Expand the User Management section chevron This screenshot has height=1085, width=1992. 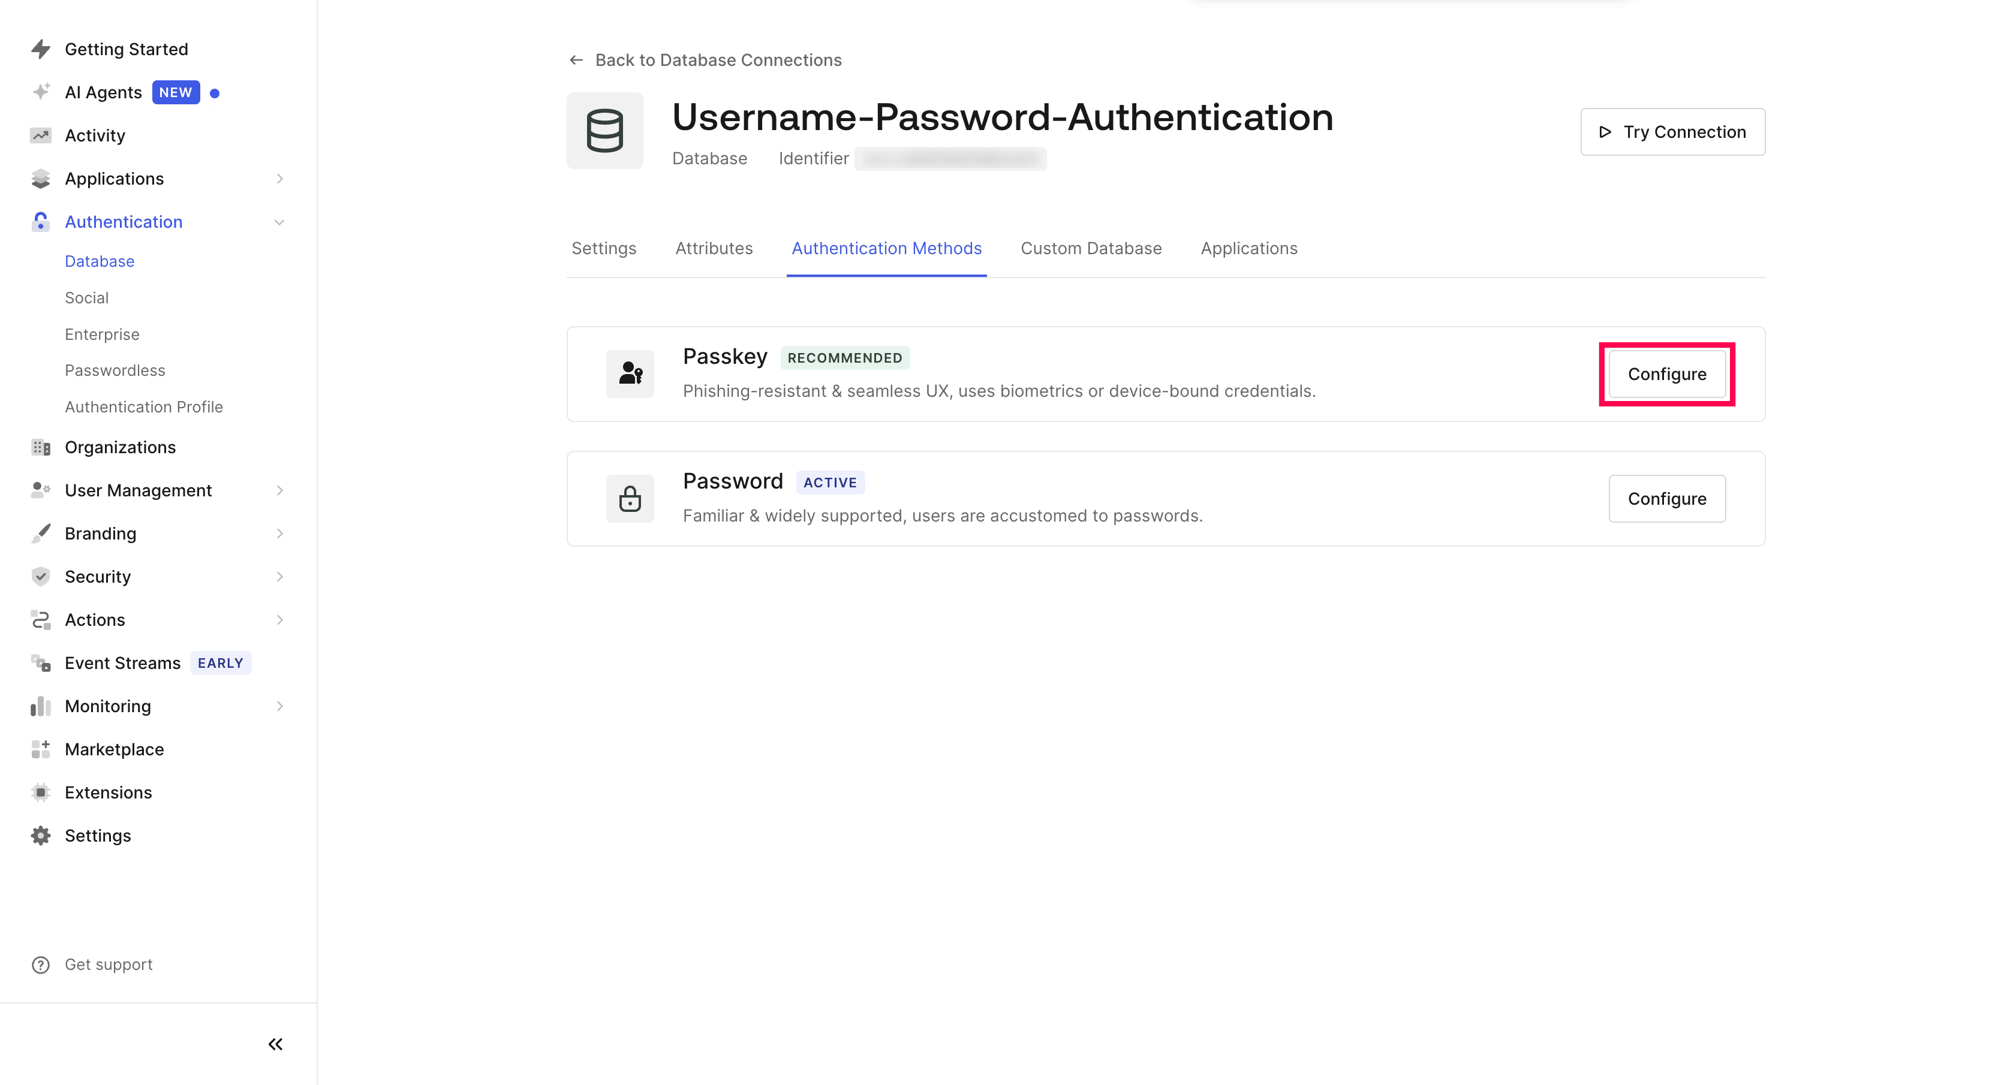(x=279, y=491)
